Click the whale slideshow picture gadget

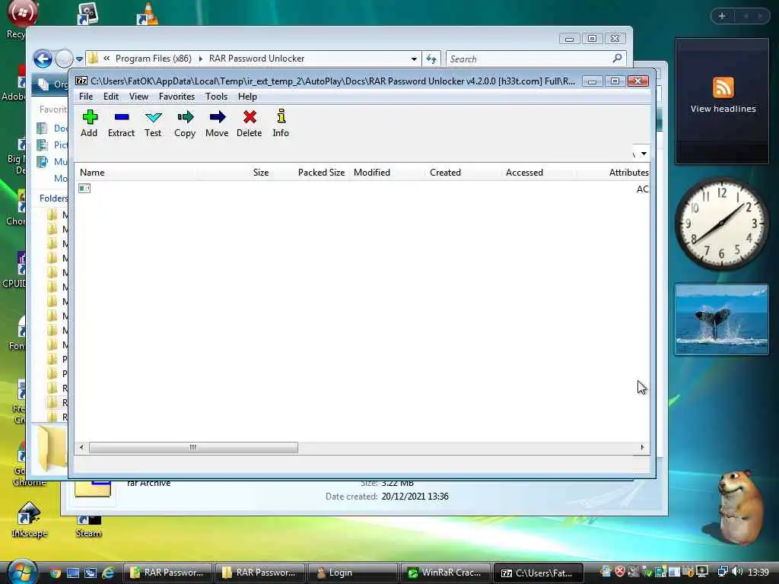point(721,320)
